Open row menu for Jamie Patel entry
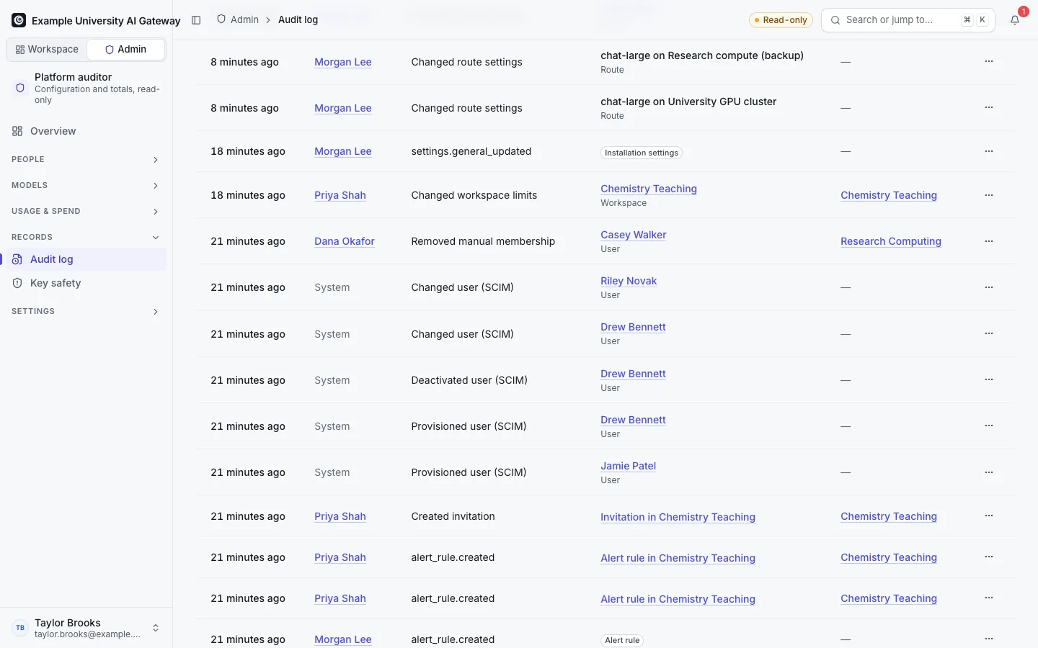The height and width of the screenshot is (648, 1038). [x=989, y=472]
